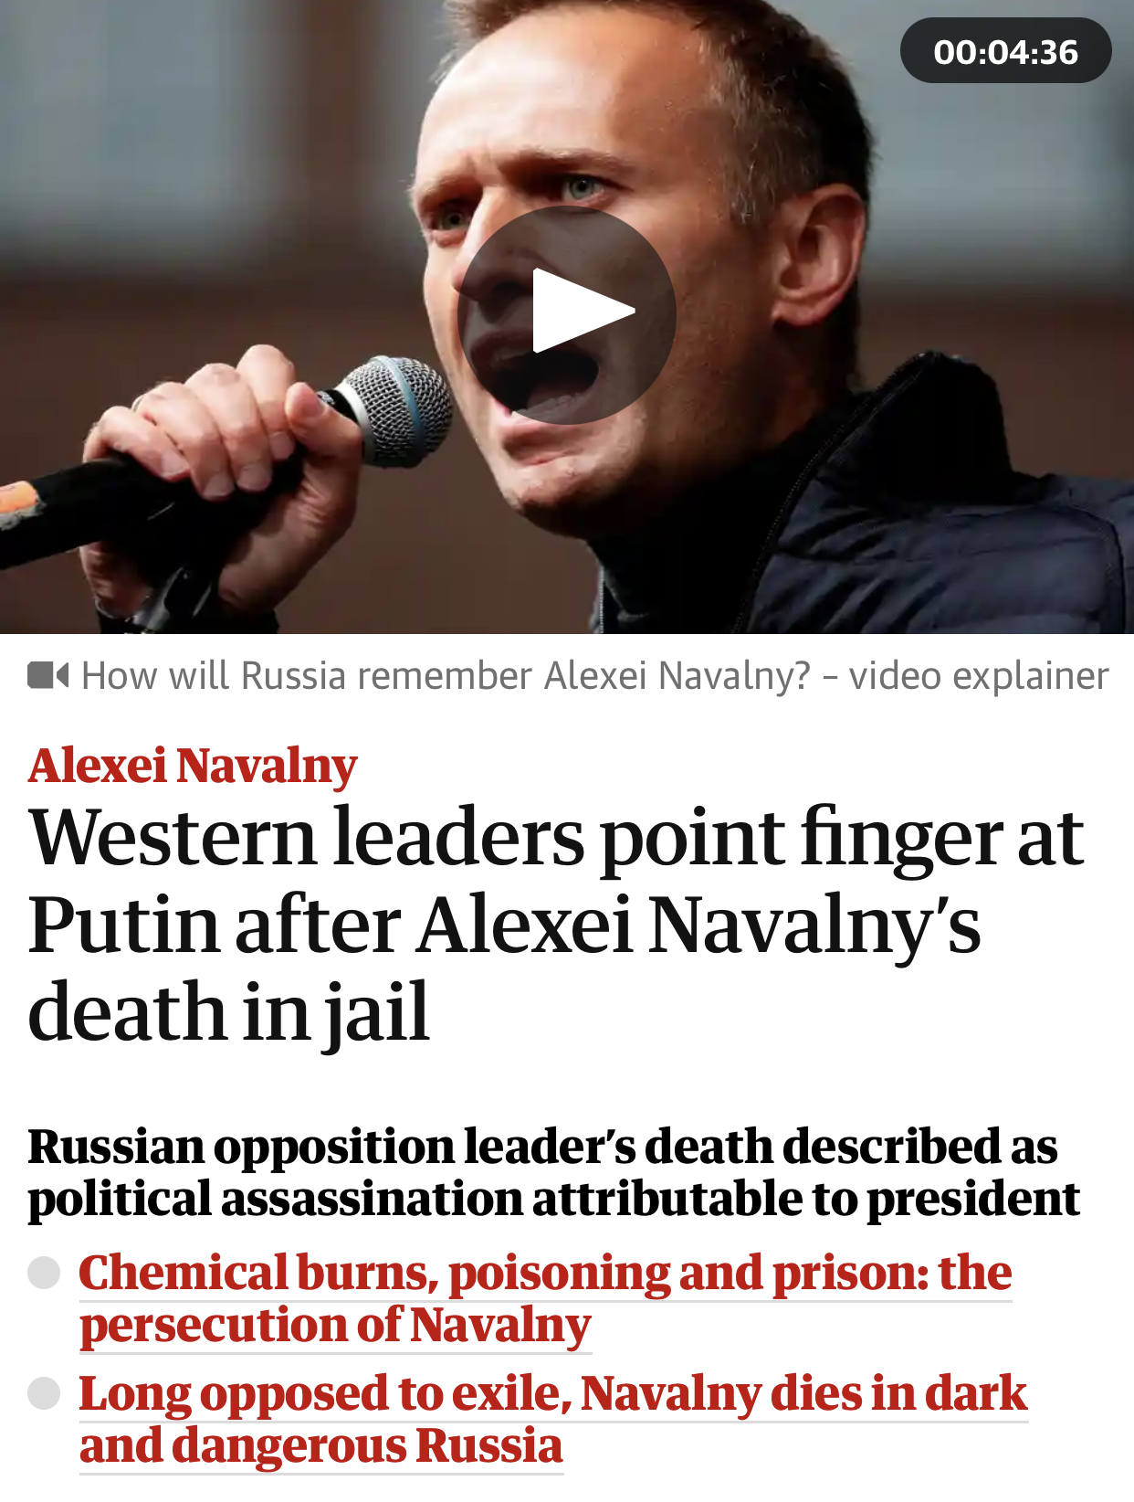This screenshot has height=1502, width=1134.
Task: Click the 'How will Russia remember Alexei Navalny?' caption
Action: pos(446,676)
